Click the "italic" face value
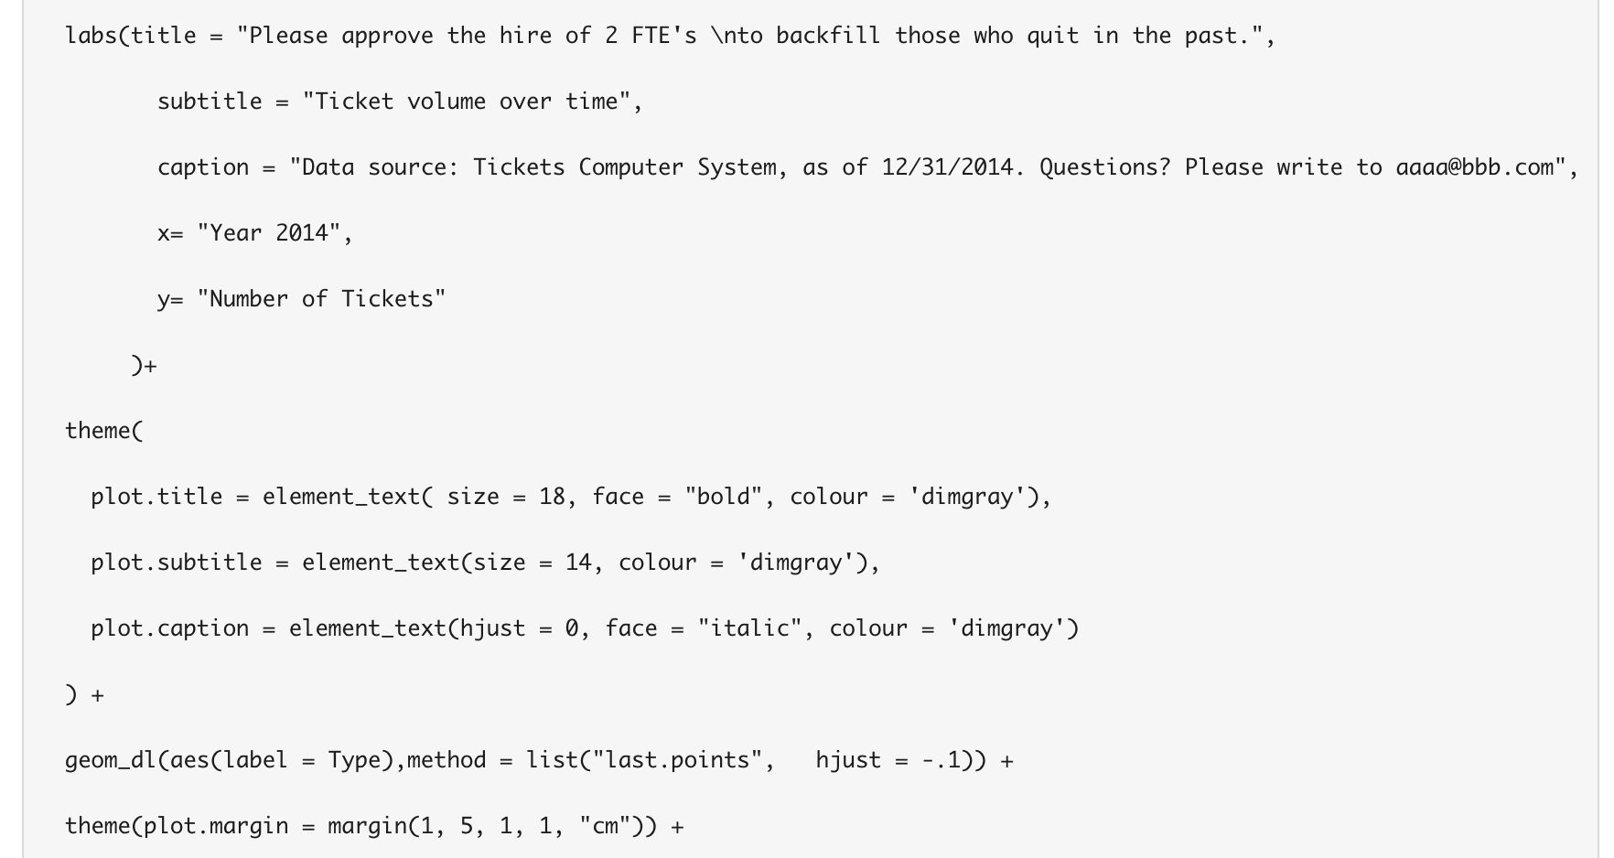 749,628
